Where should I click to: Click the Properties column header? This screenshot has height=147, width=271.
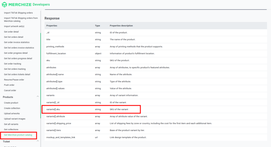[x=52, y=26]
